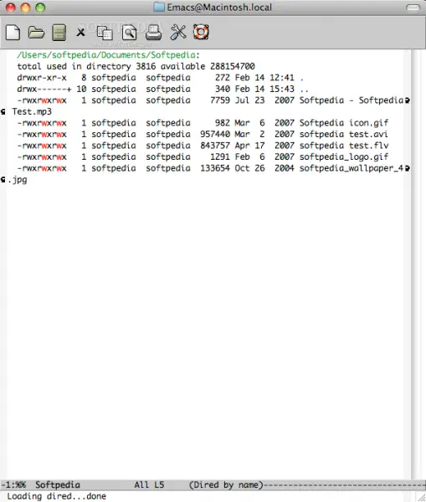
Task: Close the buffer with the X icon
Action: coord(80,32)
